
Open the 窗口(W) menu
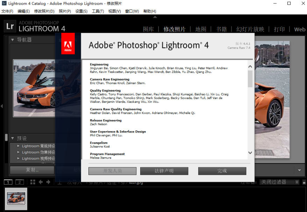pos(132,11)
